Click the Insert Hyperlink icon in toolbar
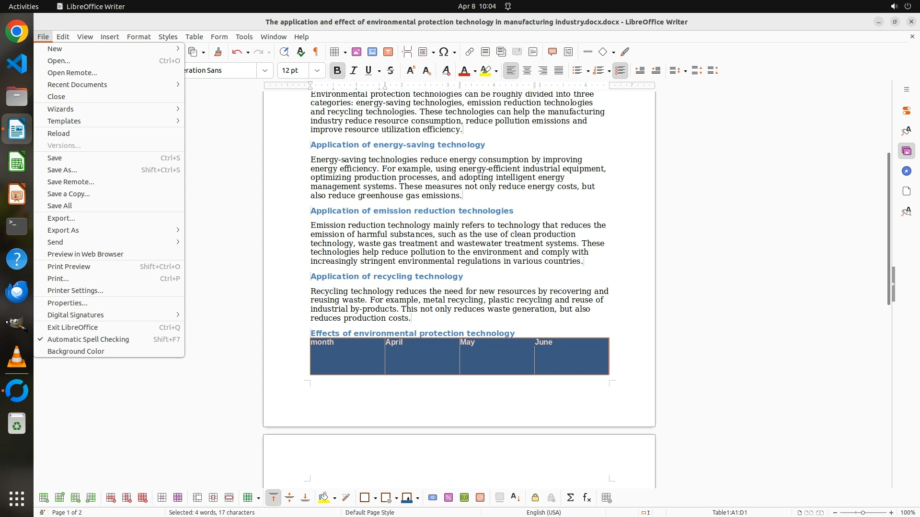 point(470,52)
